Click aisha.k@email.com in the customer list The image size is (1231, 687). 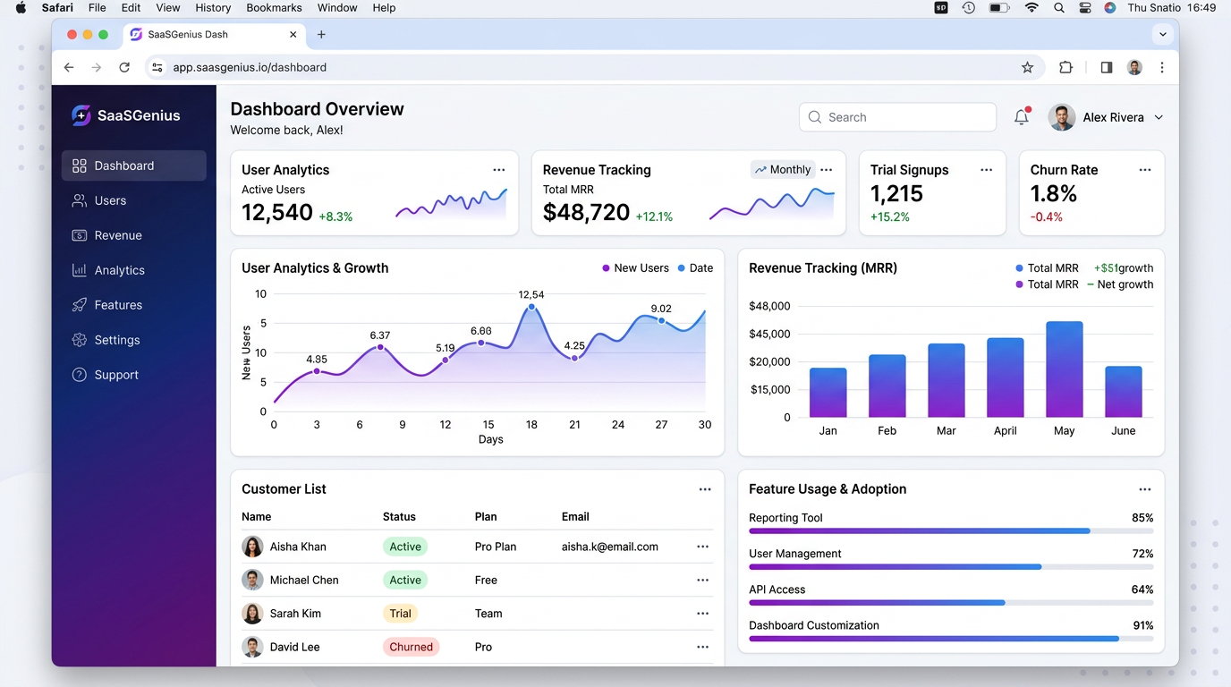click(609, 547)
